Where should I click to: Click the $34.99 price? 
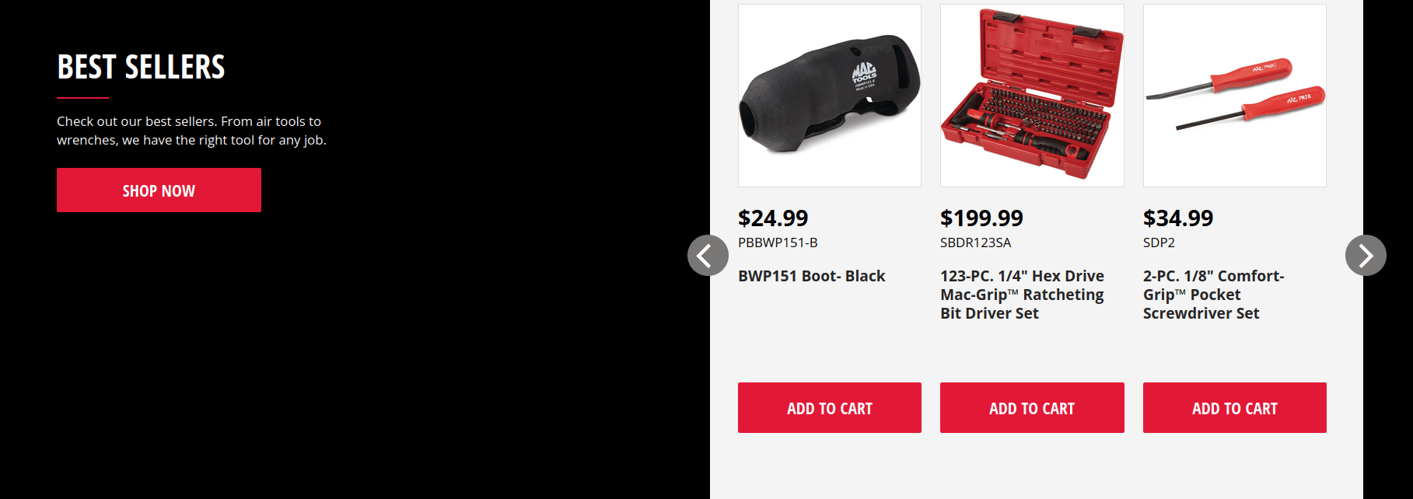click(x=1178, y=218)
